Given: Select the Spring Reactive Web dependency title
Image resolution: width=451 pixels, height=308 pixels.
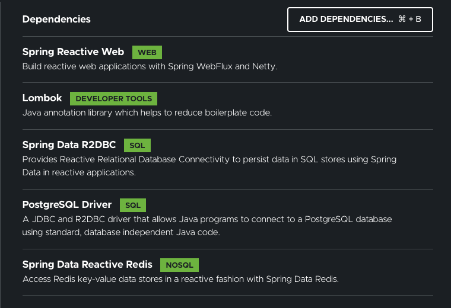Looking at the screenshot, I should click(x=73, y=52).
